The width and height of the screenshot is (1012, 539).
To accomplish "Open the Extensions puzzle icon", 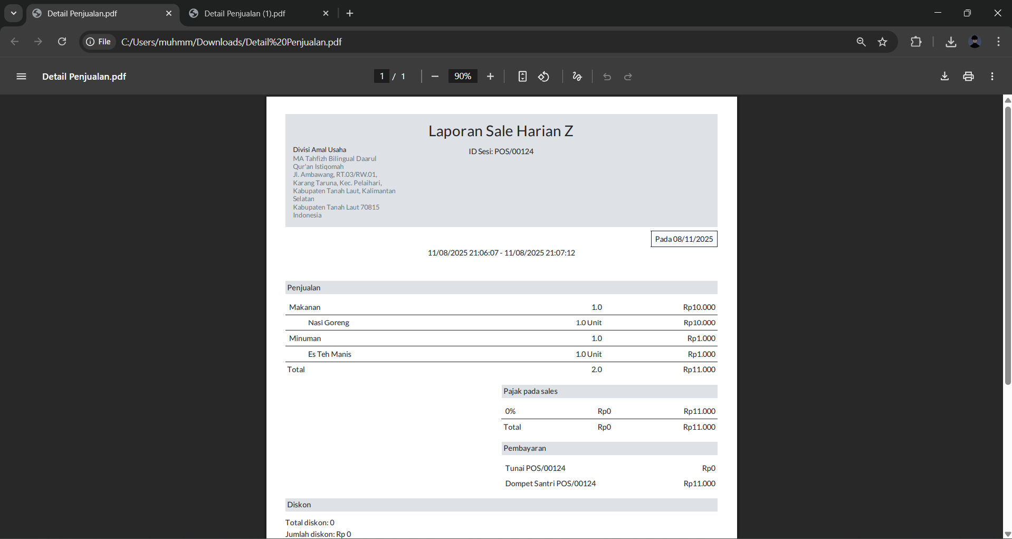I will pos(916,42).
